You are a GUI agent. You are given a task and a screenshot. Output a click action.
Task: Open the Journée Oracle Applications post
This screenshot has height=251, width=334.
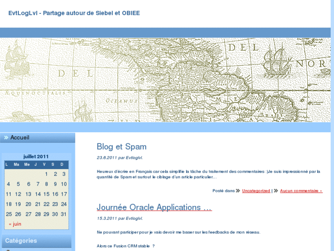tap(154, 207)
